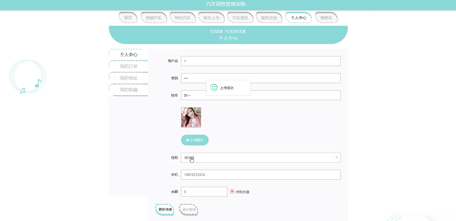Open the 汽车资讯 tab
456x221 pixels.
[x=240, y=18]
